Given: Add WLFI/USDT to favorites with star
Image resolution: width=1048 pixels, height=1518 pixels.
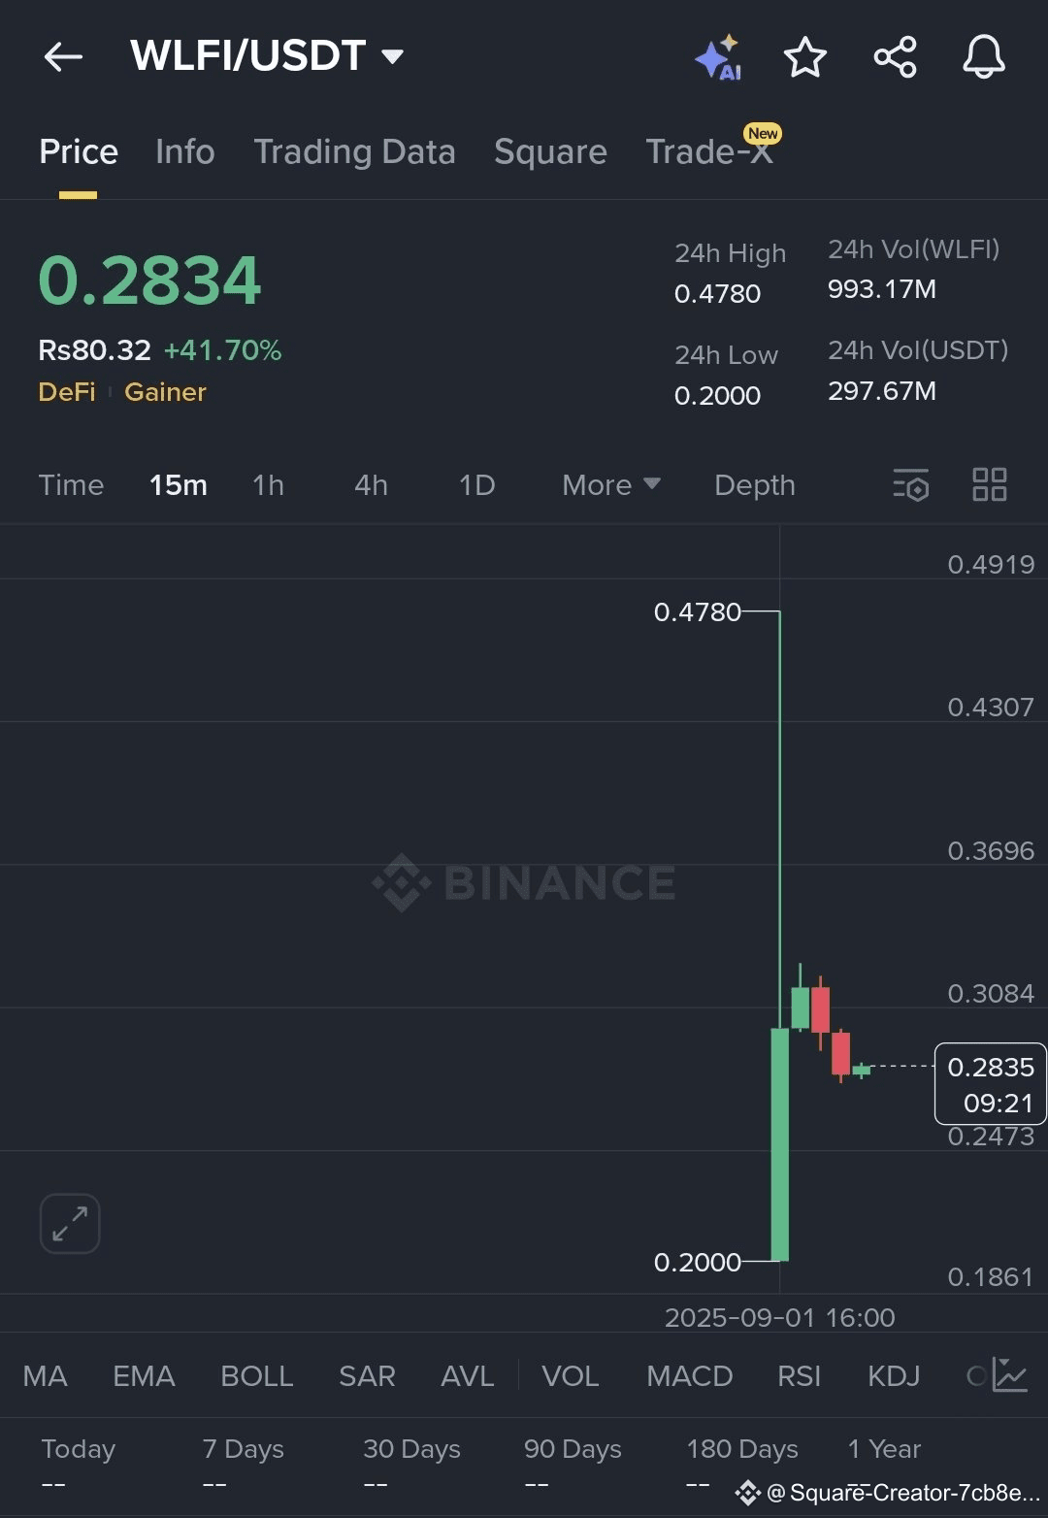Looking at the screenshot, I should (804, 57).
